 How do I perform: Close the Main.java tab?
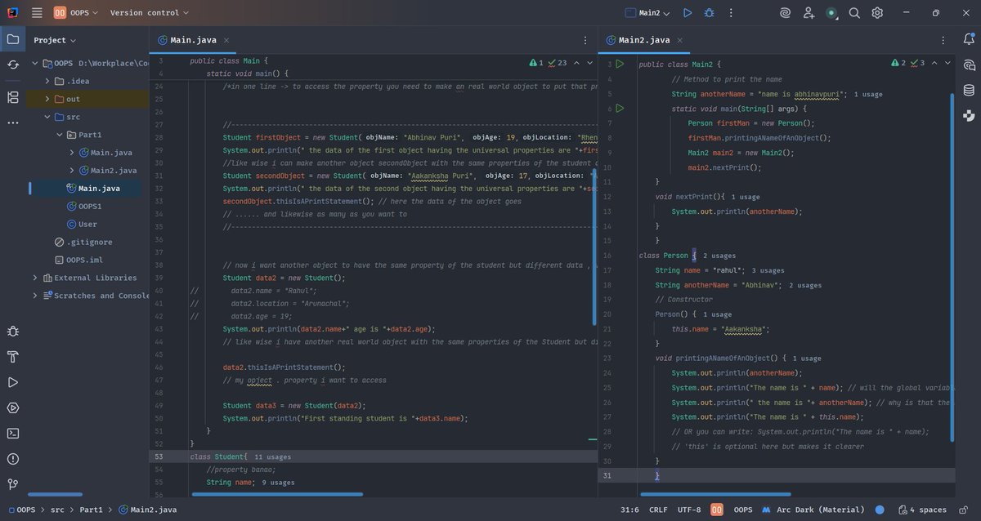(x=226, y=40)
